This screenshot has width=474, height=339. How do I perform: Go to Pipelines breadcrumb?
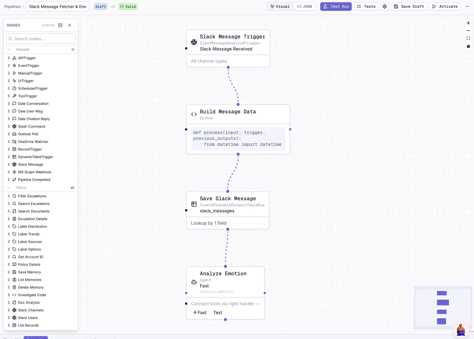click(12, 7)
